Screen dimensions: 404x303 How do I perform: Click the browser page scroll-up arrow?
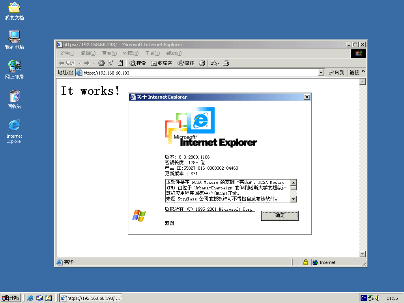(x=362, y=82)
